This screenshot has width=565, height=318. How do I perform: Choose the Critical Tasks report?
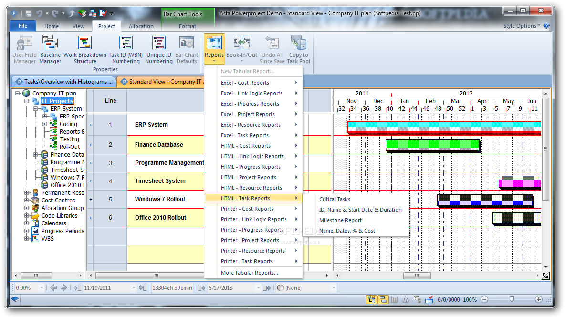pos(335,199)
